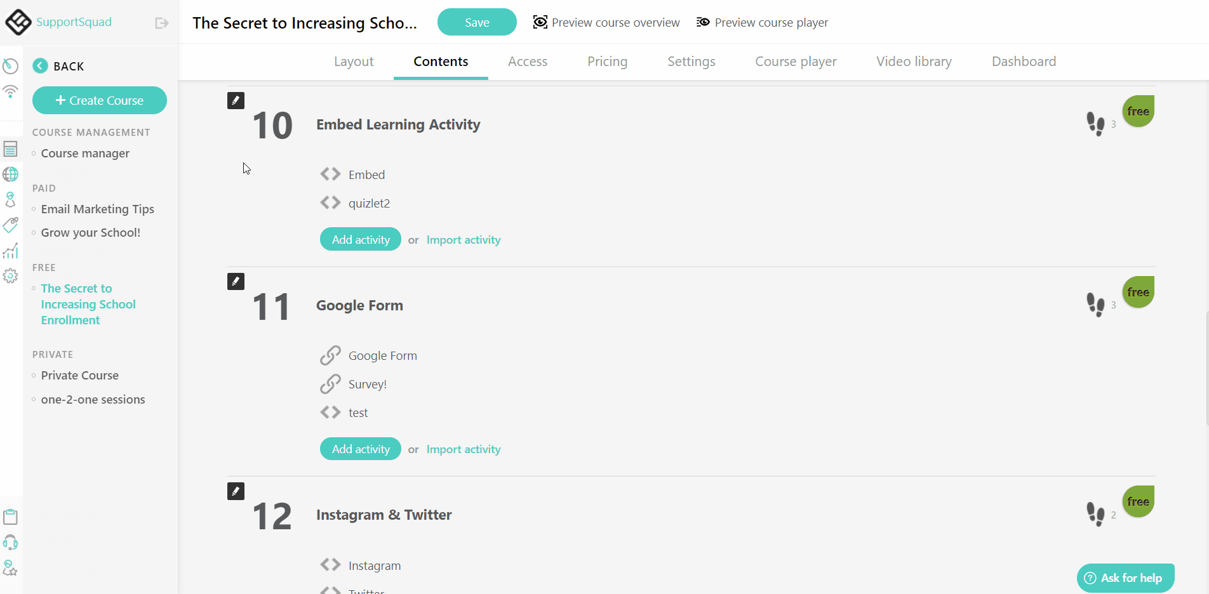Open the globe icon in the left sidebar
Image resolution: width=1209 pixels, height=594 pixels.
[10, 174]
